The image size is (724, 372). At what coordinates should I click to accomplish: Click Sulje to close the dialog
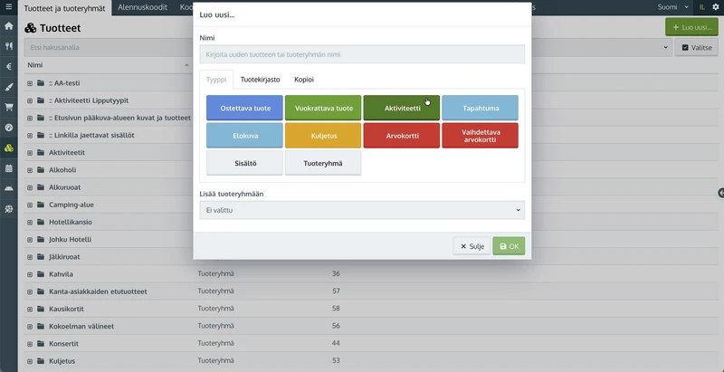(x=472, y=246)
